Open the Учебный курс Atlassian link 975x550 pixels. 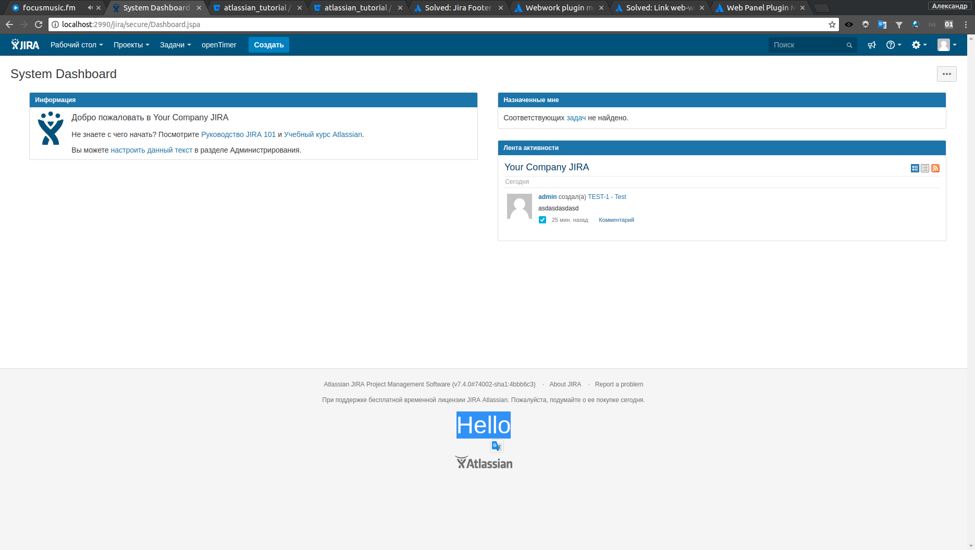click(323, 134)
